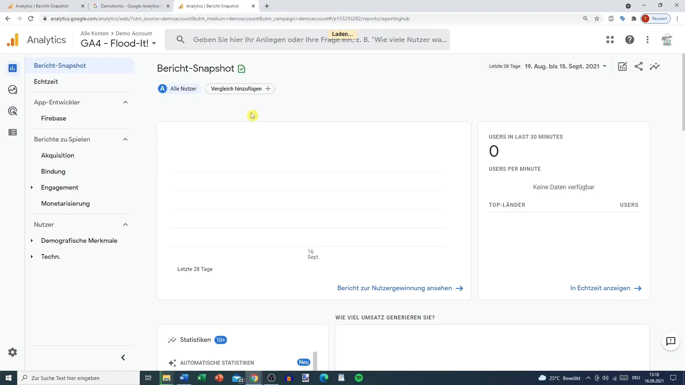The image size is (685, 385).
Task: Open the Help question mark icon
Action: (630, 40)
